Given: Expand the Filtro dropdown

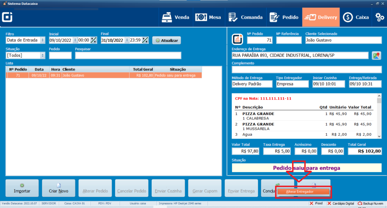Looking at the screenshot, I should coord(42,40).
